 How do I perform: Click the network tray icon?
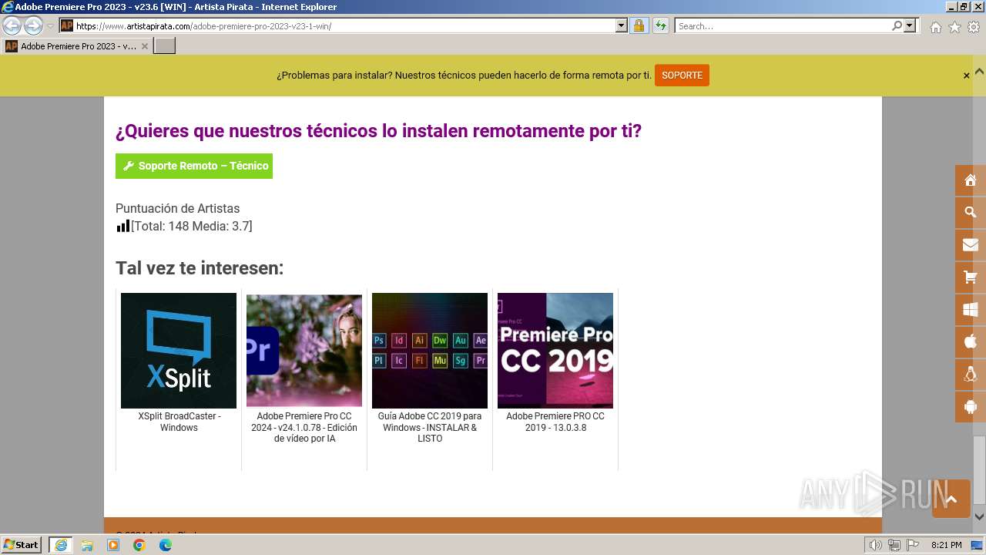coord(894,545)
